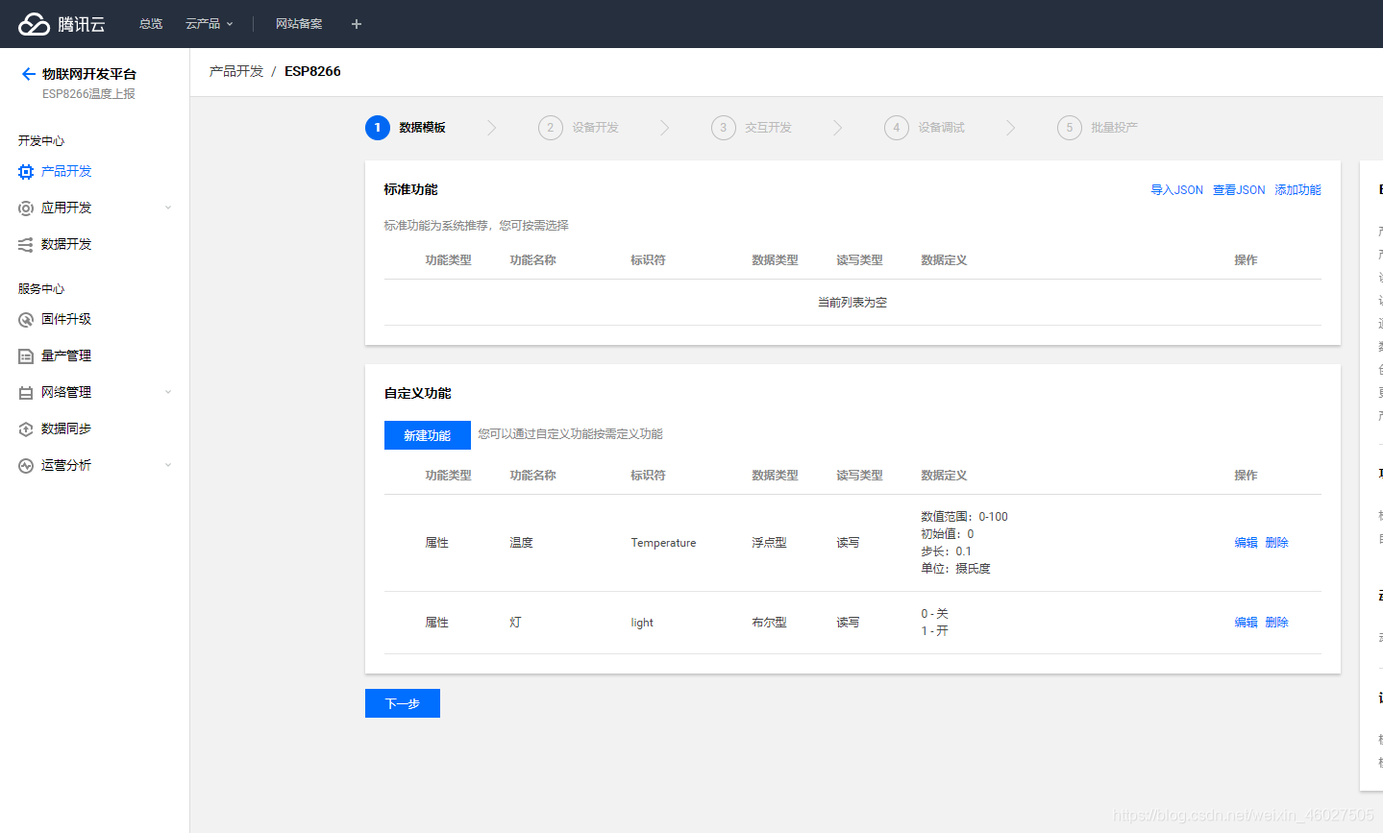Select the 应用开发 sidebar icon
1383x833 pixels.
point(26,208)
